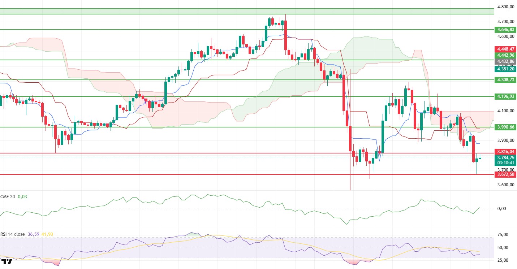Click the purple RSI value 36,59

(x=34, y=234)
